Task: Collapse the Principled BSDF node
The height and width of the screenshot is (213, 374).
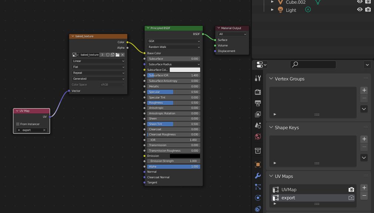Action: (148, 28)
